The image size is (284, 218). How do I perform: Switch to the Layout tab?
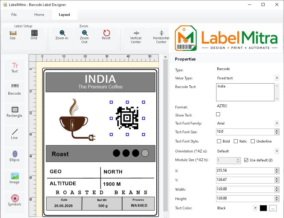click(x=65, y=15)
